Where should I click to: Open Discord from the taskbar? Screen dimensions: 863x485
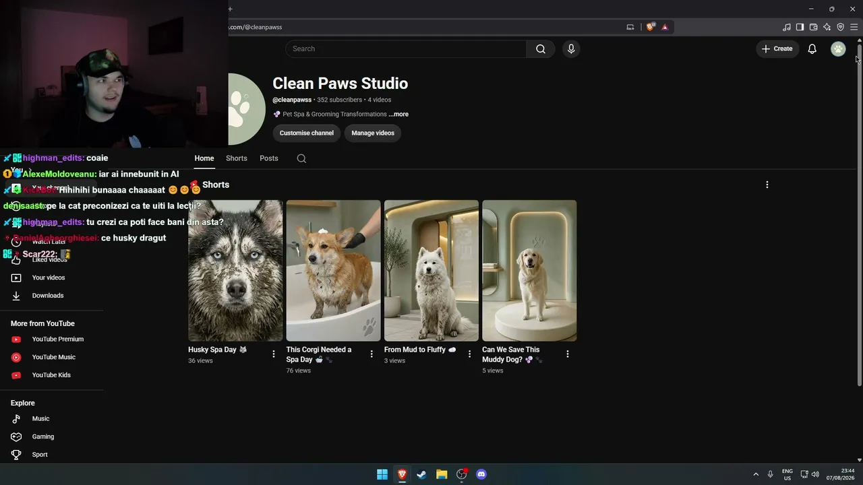(x=481, y=474)
